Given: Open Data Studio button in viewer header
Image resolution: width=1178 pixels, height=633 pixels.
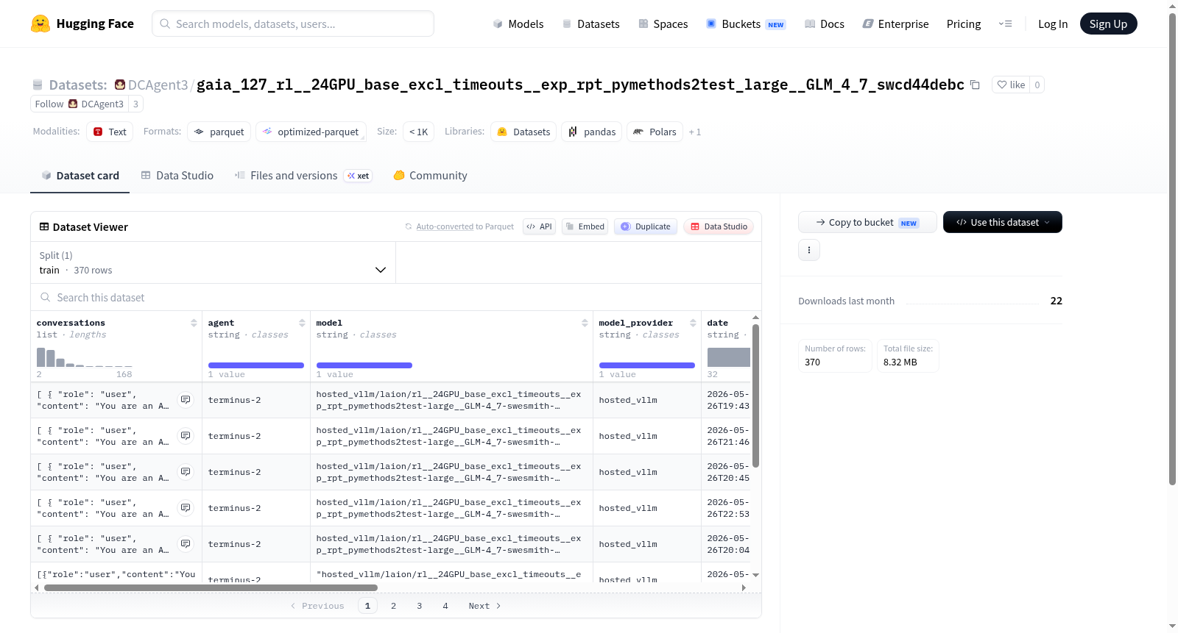Looking at the screenshot, I should (x=719, y=226).
